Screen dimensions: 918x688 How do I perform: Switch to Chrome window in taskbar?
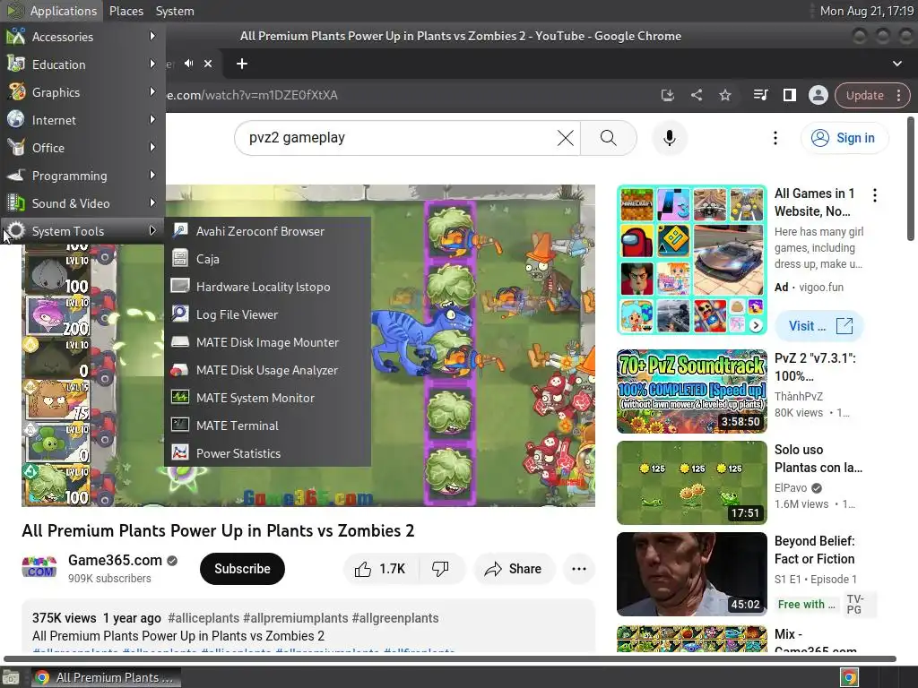point(106,677)
